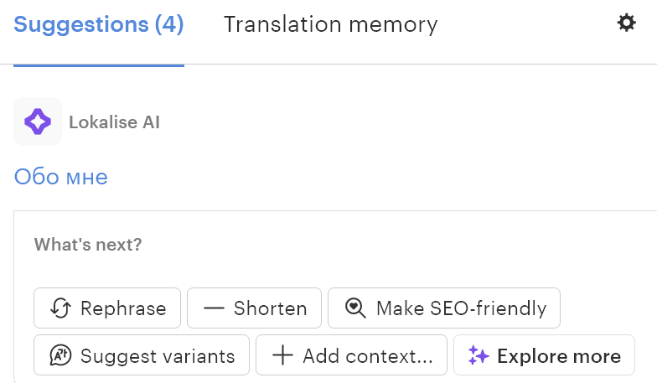
Task: Click the Lokalise AI provider name
Action: tap(114, 122)
